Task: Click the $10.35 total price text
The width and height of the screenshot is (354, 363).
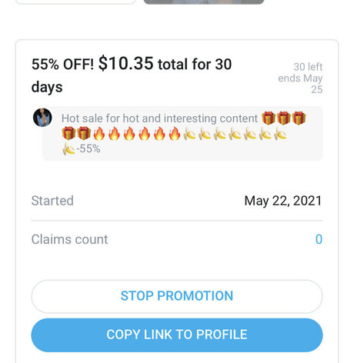Action: coord(125,63)
